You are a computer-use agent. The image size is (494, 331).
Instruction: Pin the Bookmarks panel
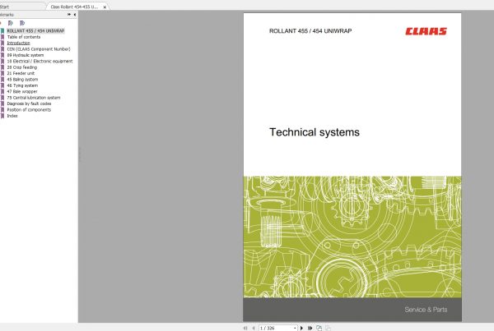69,15
